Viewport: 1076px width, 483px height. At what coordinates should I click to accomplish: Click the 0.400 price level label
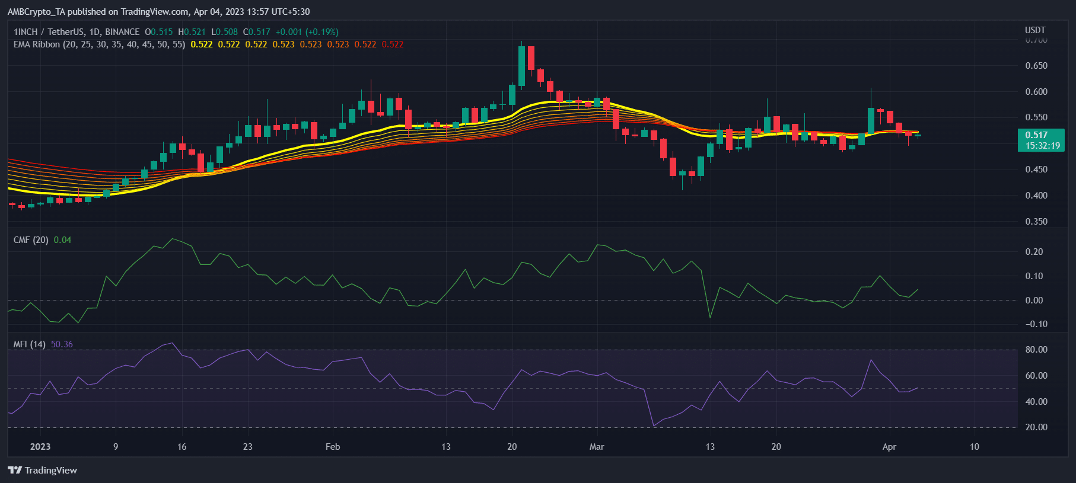tap(1036, 196)
